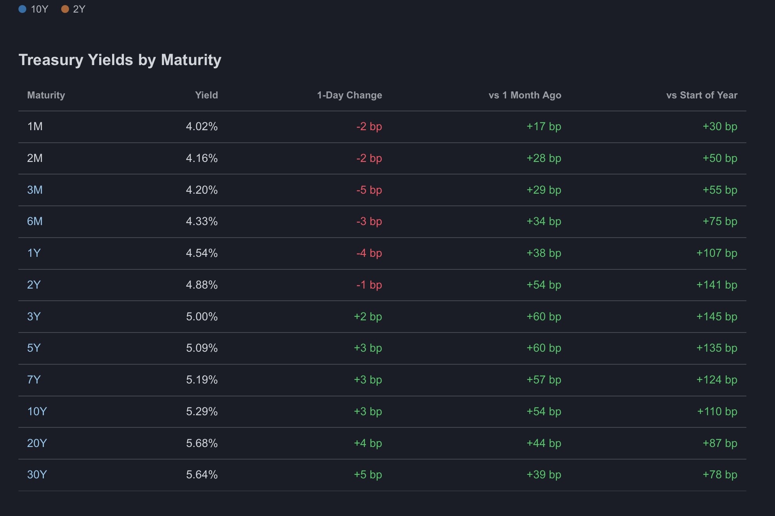Click the 5.00% yield value
775x516 pixels.
tap(202, 317)
